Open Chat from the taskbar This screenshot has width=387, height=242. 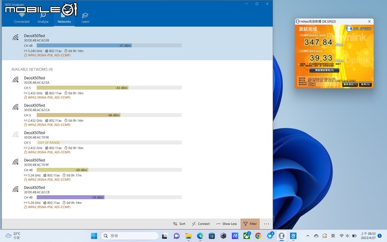coord(176,236)
